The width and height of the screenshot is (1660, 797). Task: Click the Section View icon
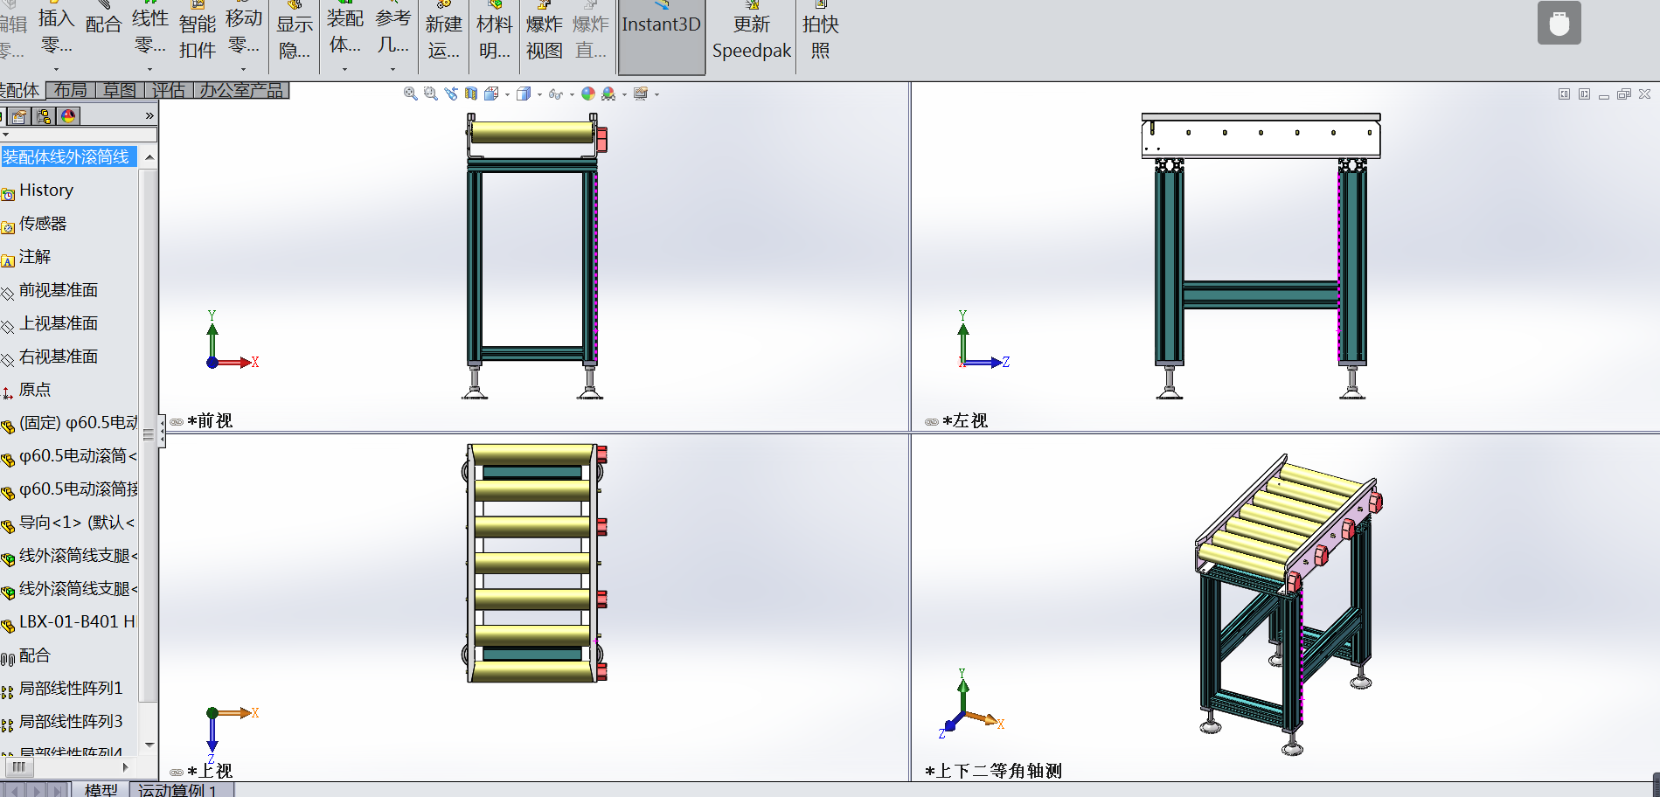pos(471,94)
